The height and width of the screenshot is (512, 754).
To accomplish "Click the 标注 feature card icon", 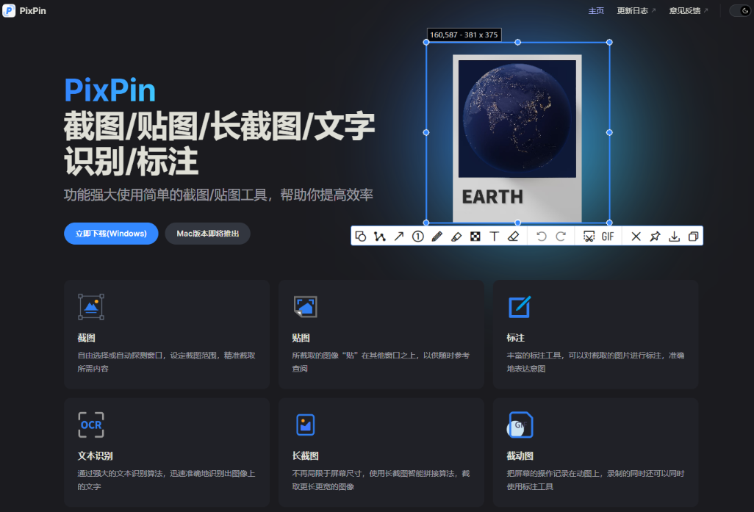I will (x=520, y=307).
